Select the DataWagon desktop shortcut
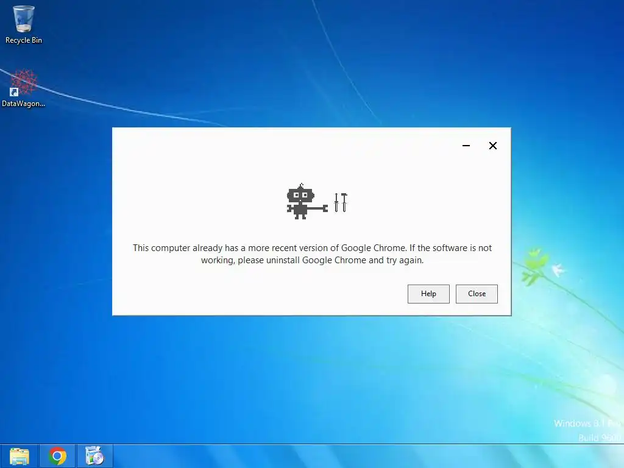 [x=23, y=88]
